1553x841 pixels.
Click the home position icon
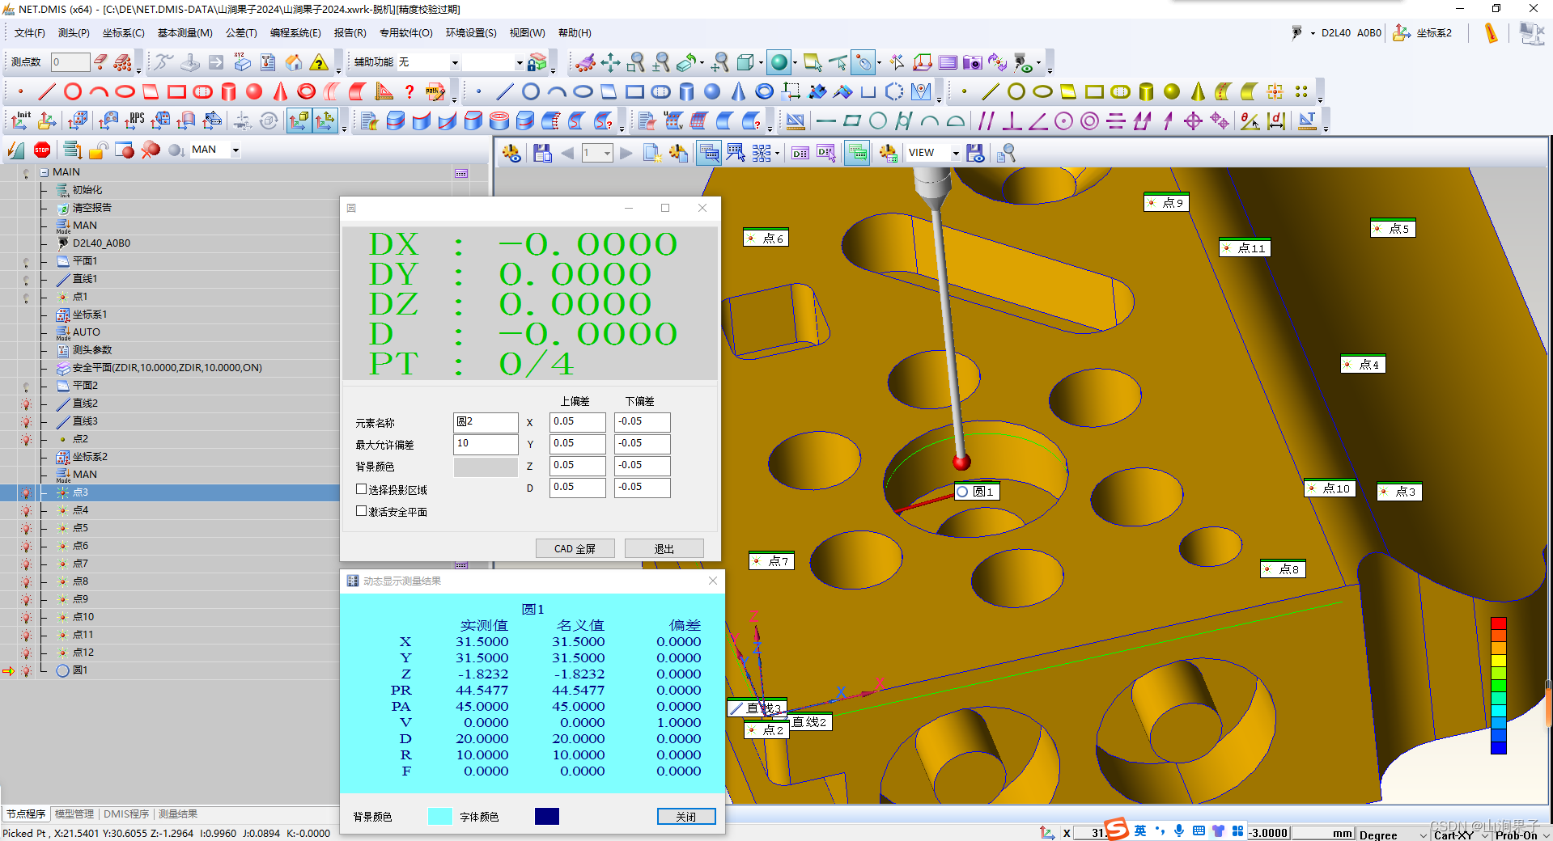(x=294, y=62)
